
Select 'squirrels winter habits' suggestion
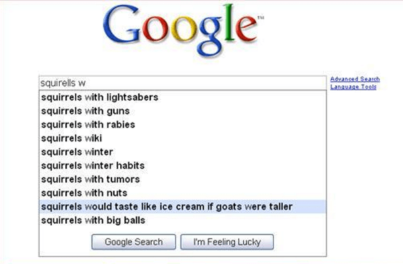pos(183,166)
